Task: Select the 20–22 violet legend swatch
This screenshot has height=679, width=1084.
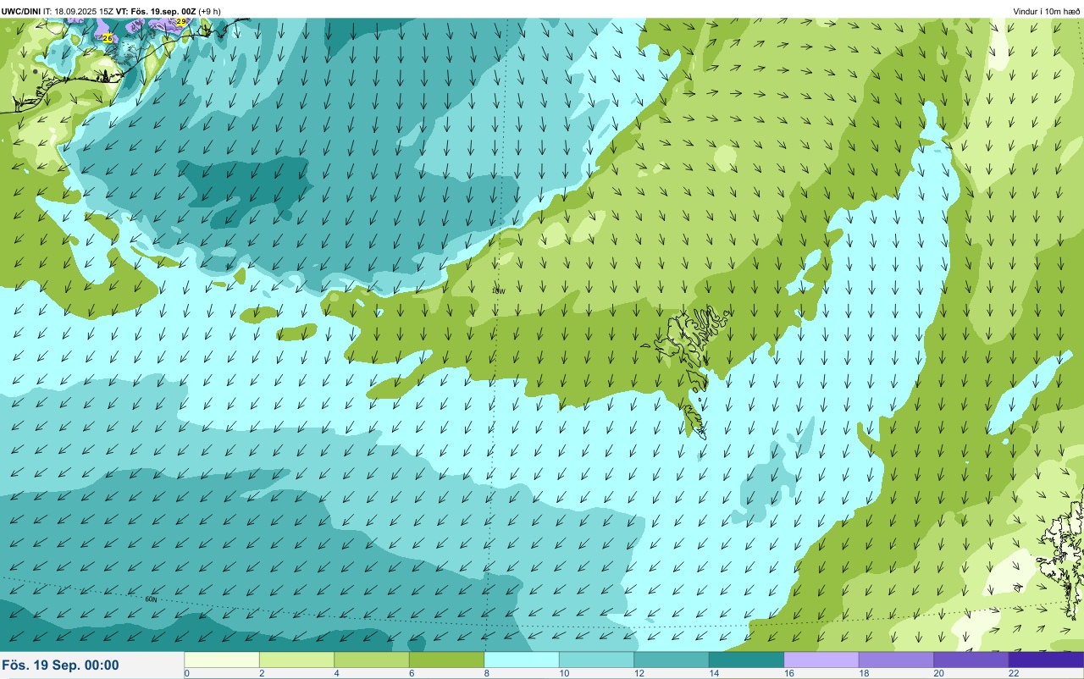Action: 971,660
